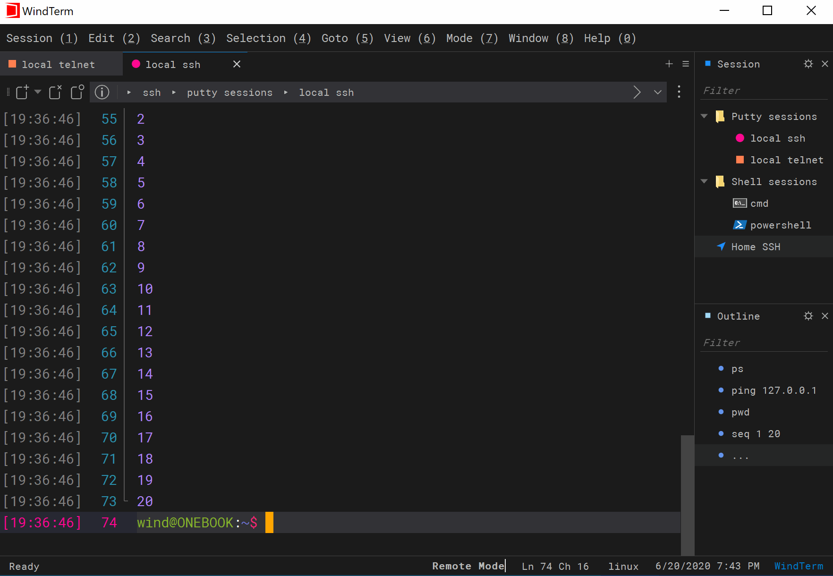Open a new session tab

[669, 64]
